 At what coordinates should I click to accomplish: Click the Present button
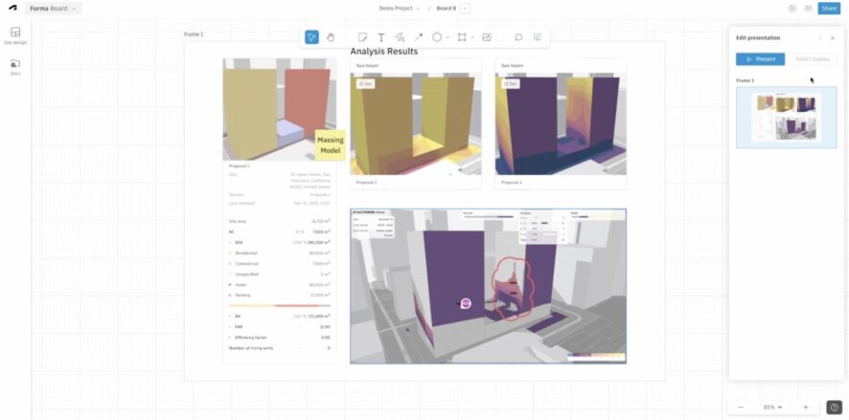click(760, 58)
